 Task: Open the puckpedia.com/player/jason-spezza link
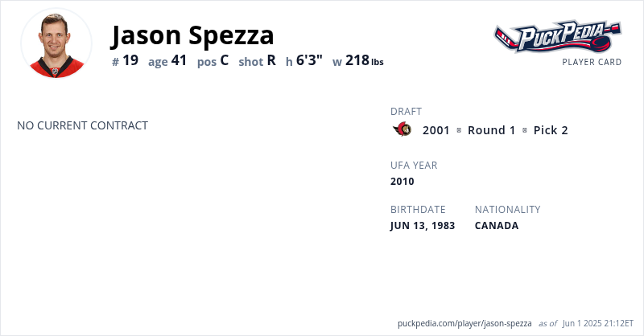point(464,323)
